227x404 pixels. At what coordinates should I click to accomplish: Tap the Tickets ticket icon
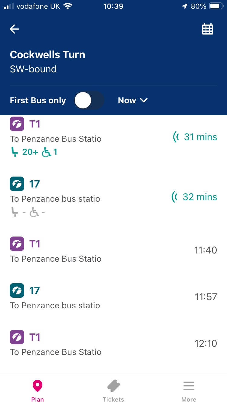click(x=113, y=386)
